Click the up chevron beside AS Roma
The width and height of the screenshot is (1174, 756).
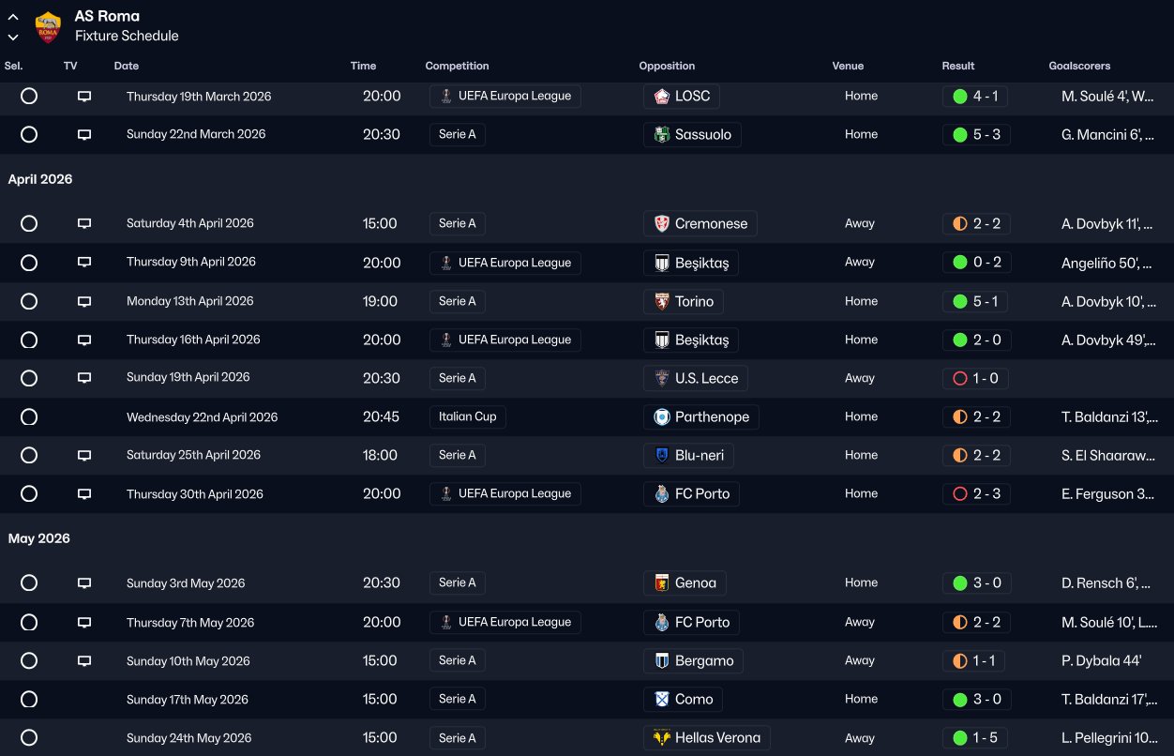pos(13,17)
